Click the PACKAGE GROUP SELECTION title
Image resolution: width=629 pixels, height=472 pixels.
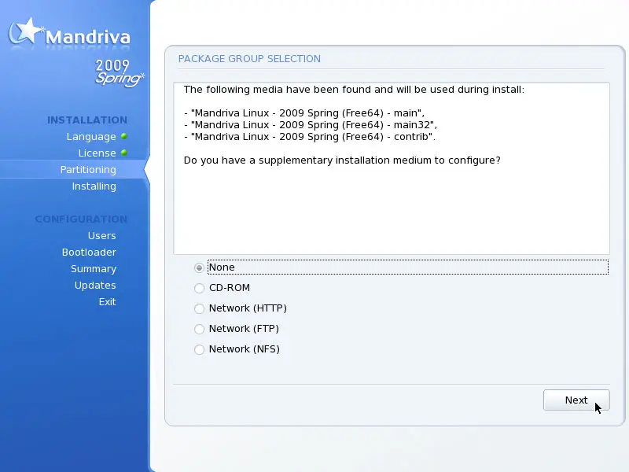249,59
